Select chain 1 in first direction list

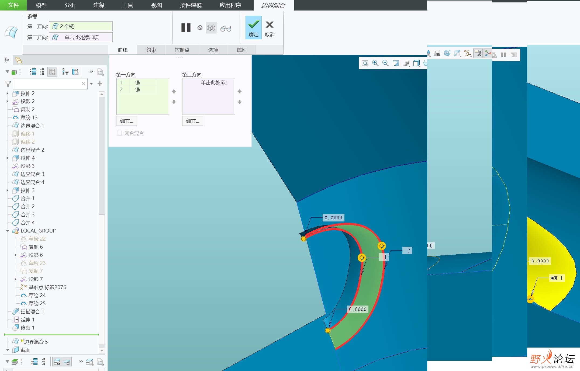tap(137, 82)
